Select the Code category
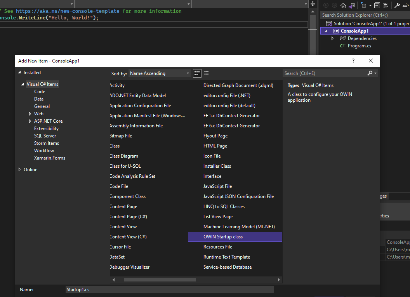Screen dimensions: 410x297 tap(40, 92)
